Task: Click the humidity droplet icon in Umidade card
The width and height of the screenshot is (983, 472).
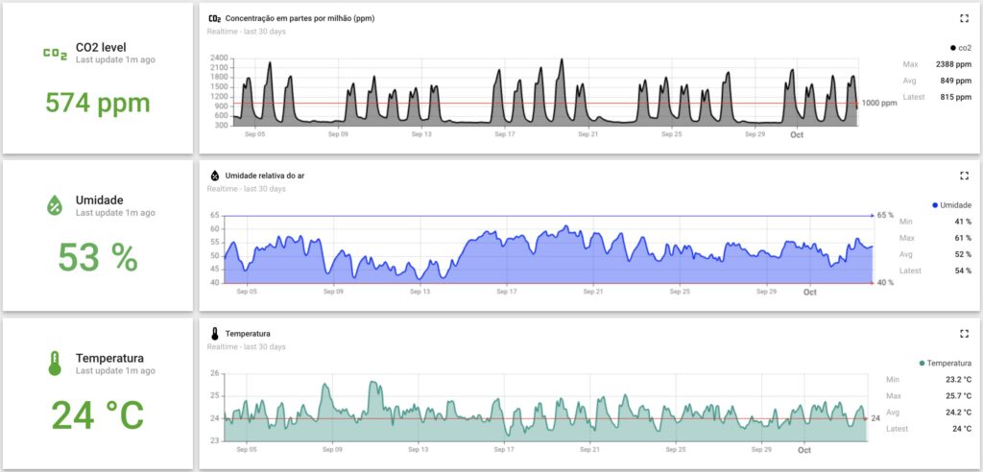Action: tap(55, 204)
